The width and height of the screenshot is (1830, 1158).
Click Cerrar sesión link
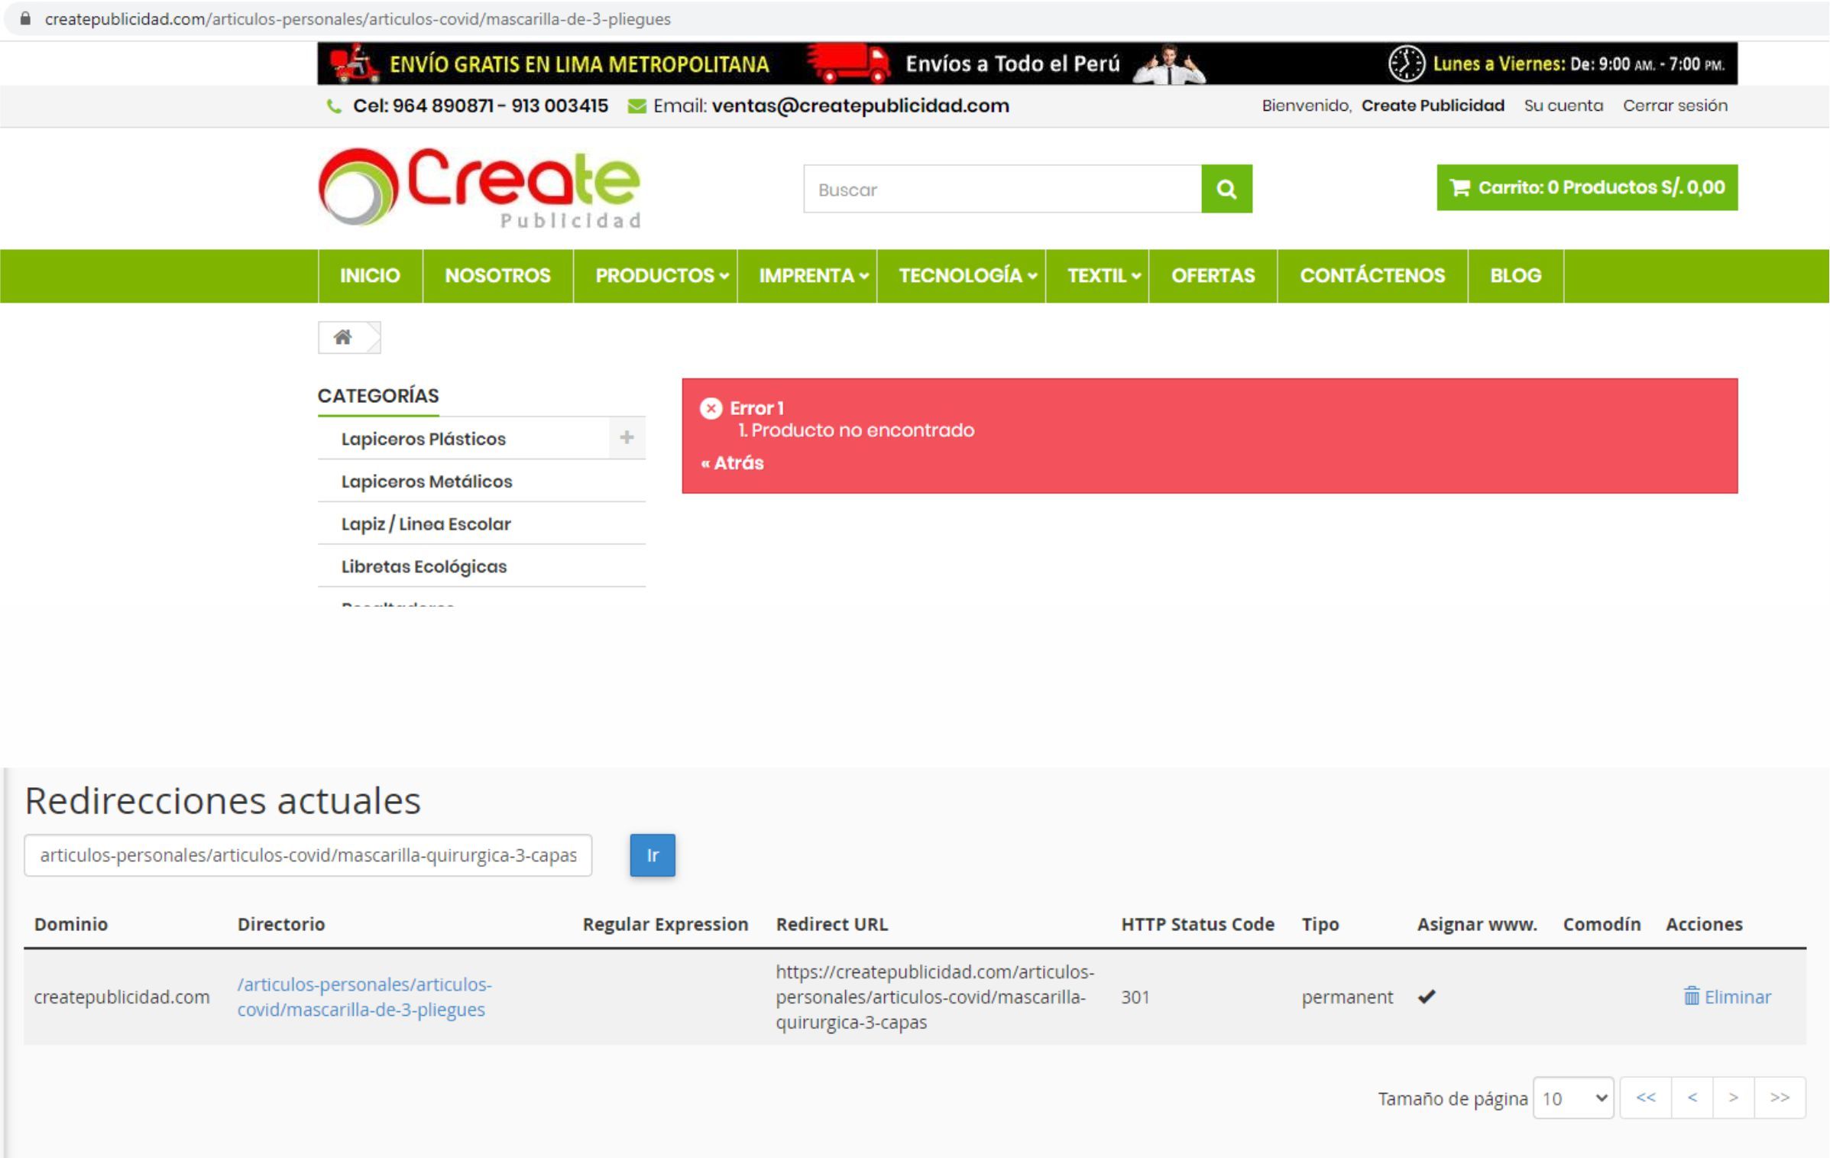click(x=1675, y=105)
